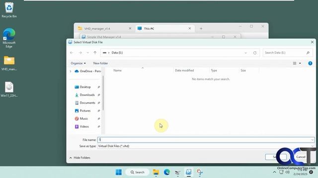Open the dialog Help button
318x178 pixels.
tap(310, 63)
